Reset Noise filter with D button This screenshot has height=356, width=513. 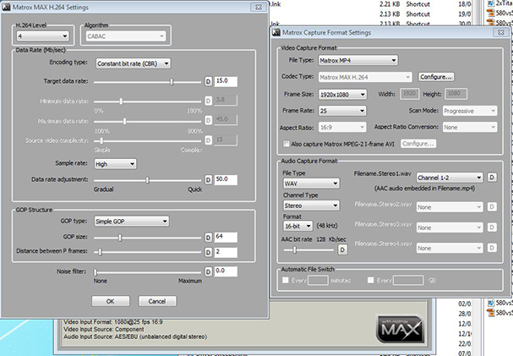click(209, 271)
